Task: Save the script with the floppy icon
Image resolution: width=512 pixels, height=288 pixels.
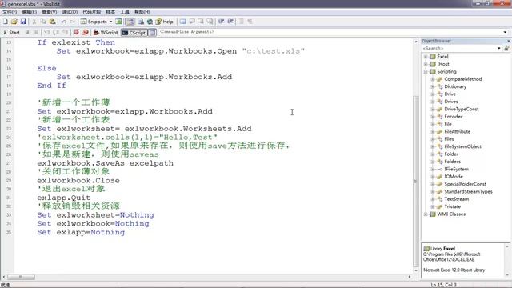Action: pos(23,22)
